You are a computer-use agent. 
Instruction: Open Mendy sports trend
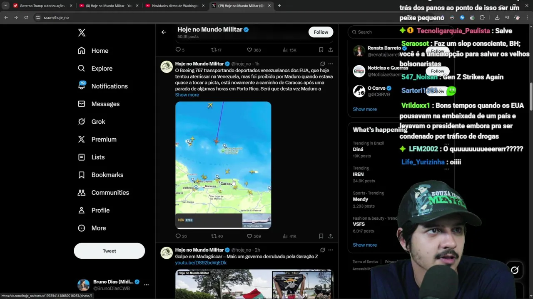[x=361, y=199]
